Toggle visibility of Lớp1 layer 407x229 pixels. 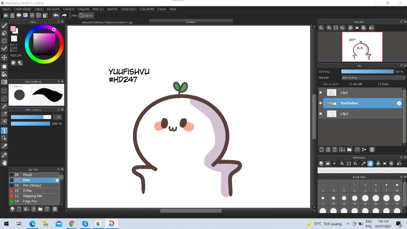[321, 92]
